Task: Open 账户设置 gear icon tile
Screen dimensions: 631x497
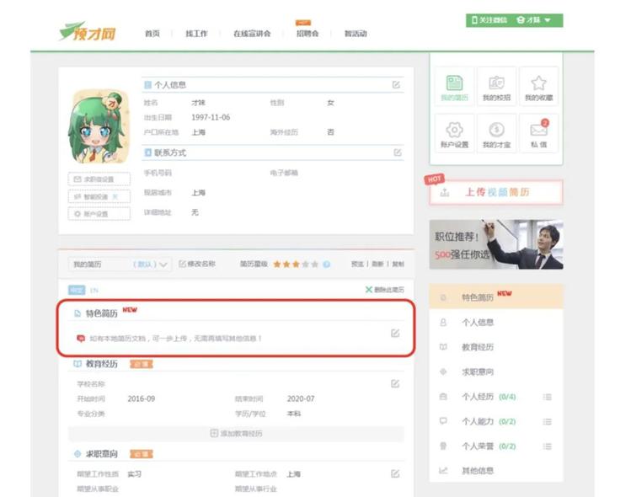Action: point(454,134)
